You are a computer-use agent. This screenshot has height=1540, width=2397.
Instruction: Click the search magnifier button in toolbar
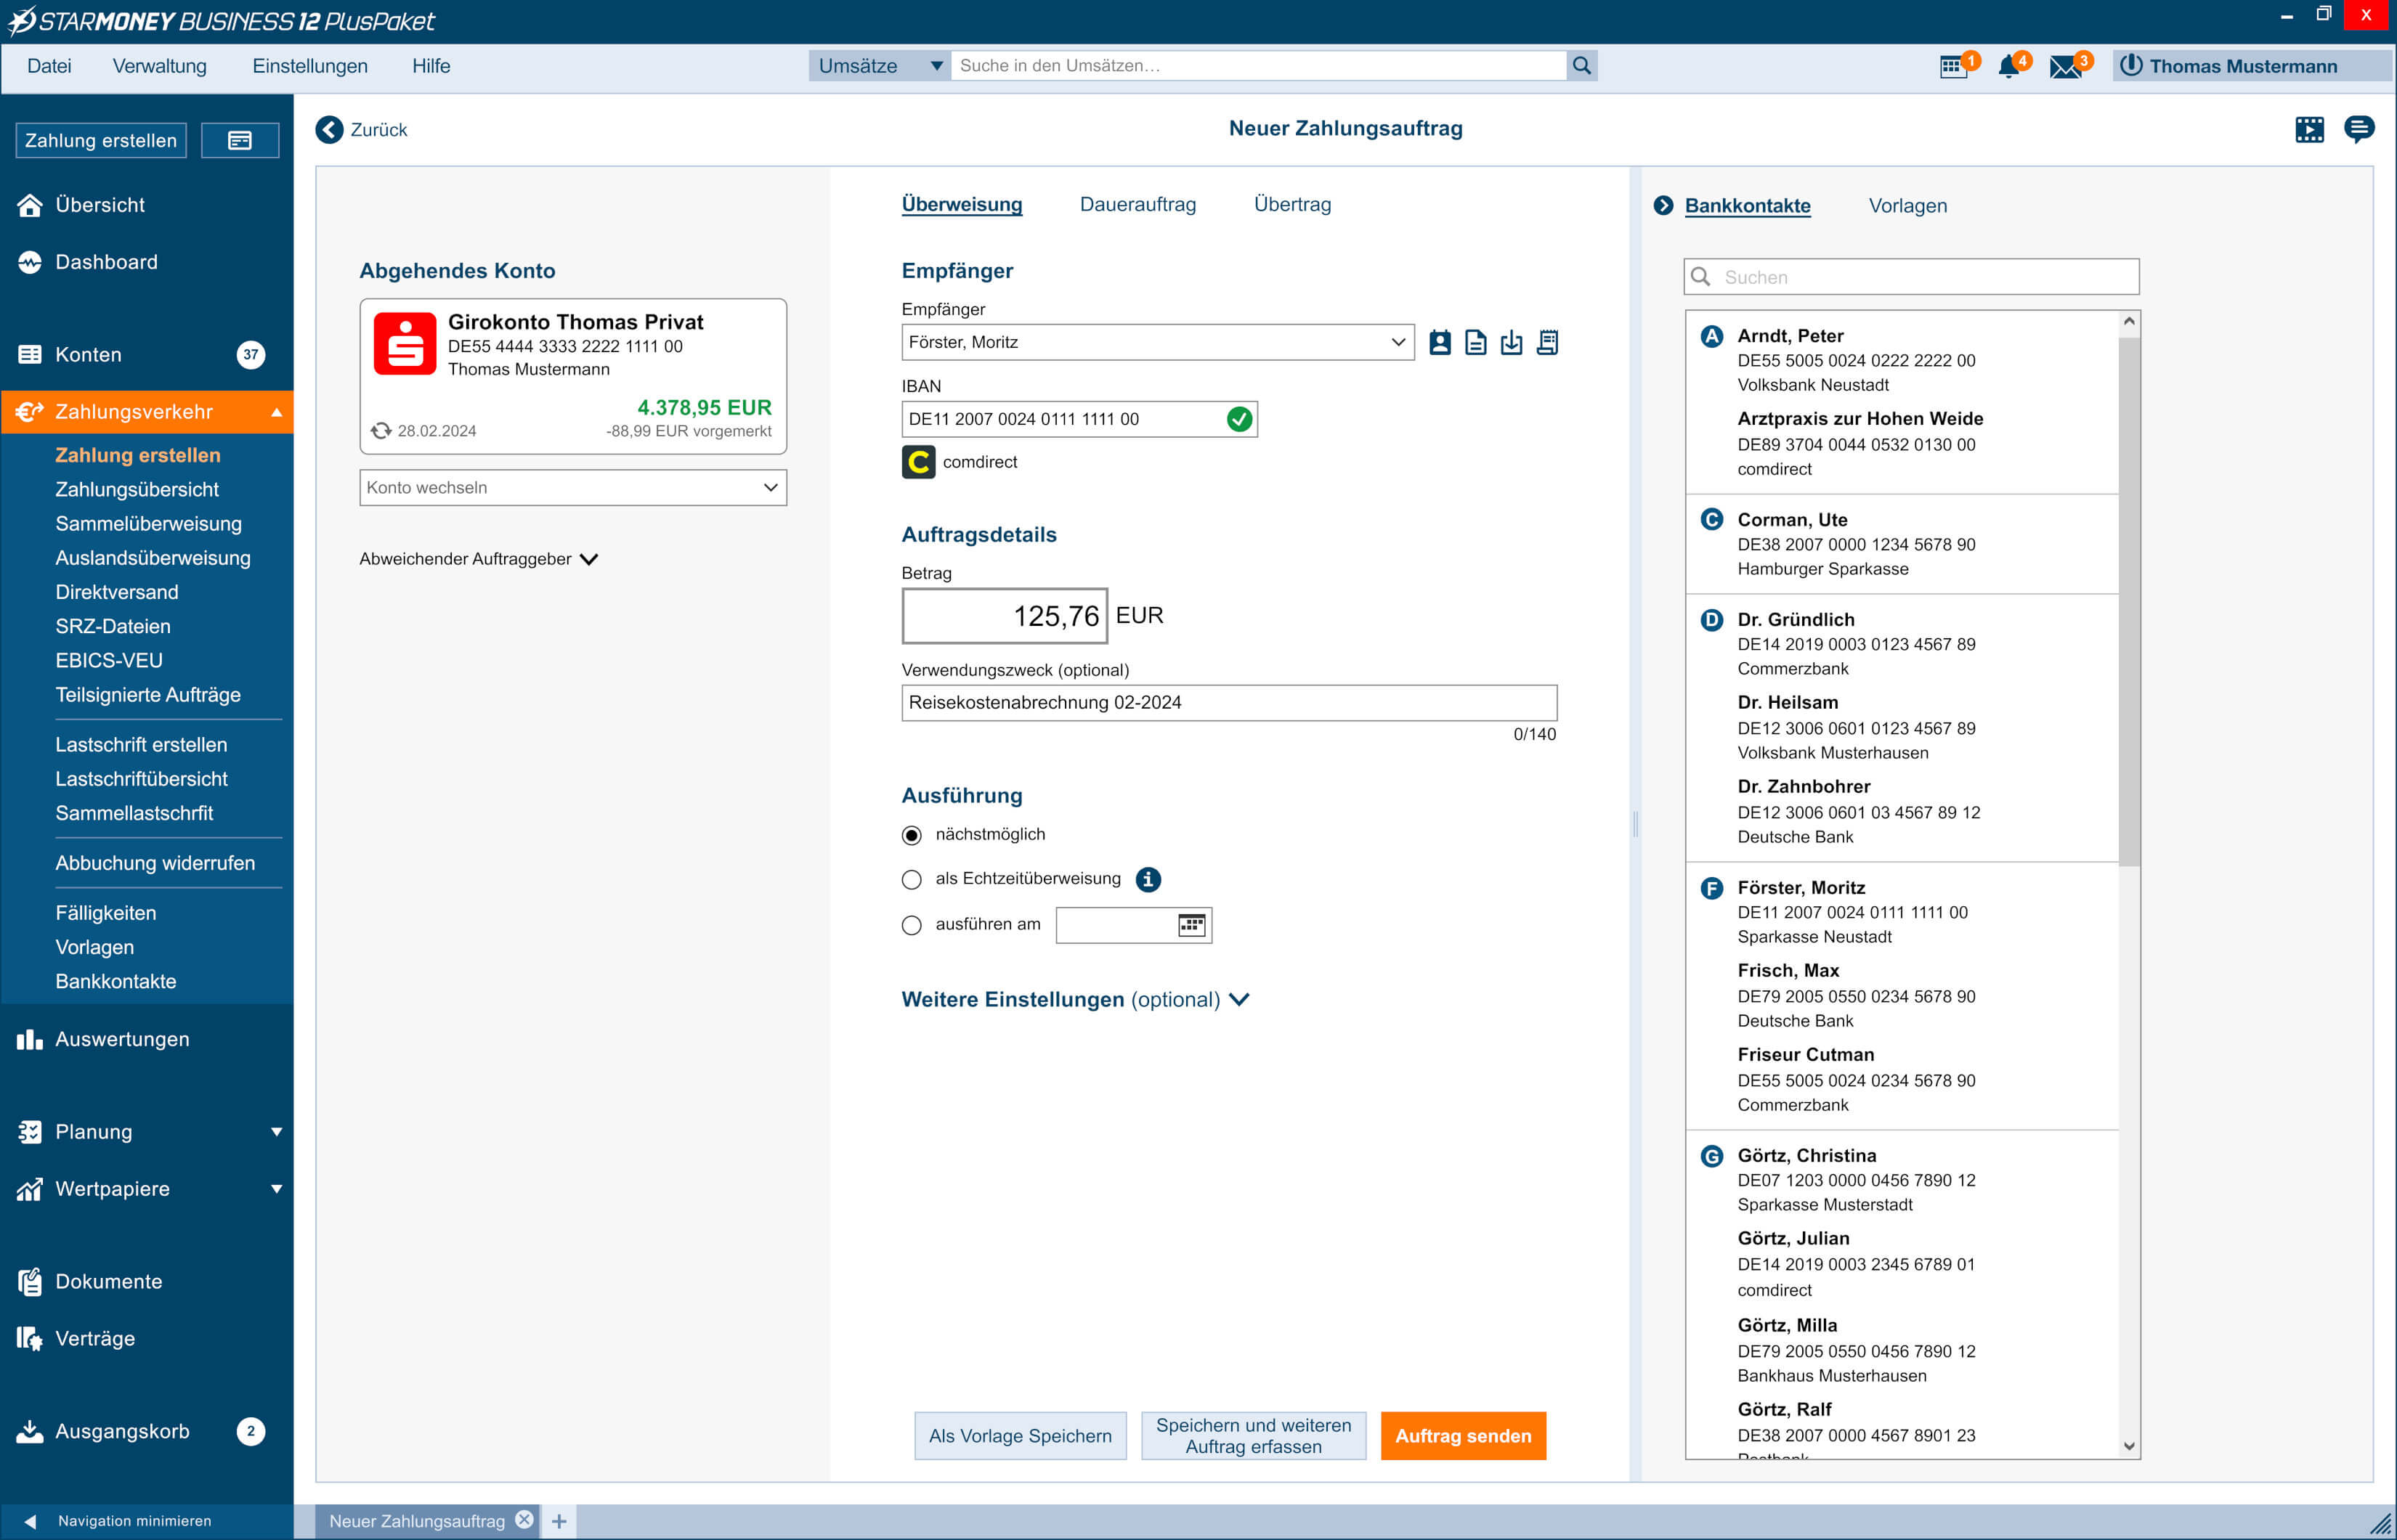[1582, 66]
